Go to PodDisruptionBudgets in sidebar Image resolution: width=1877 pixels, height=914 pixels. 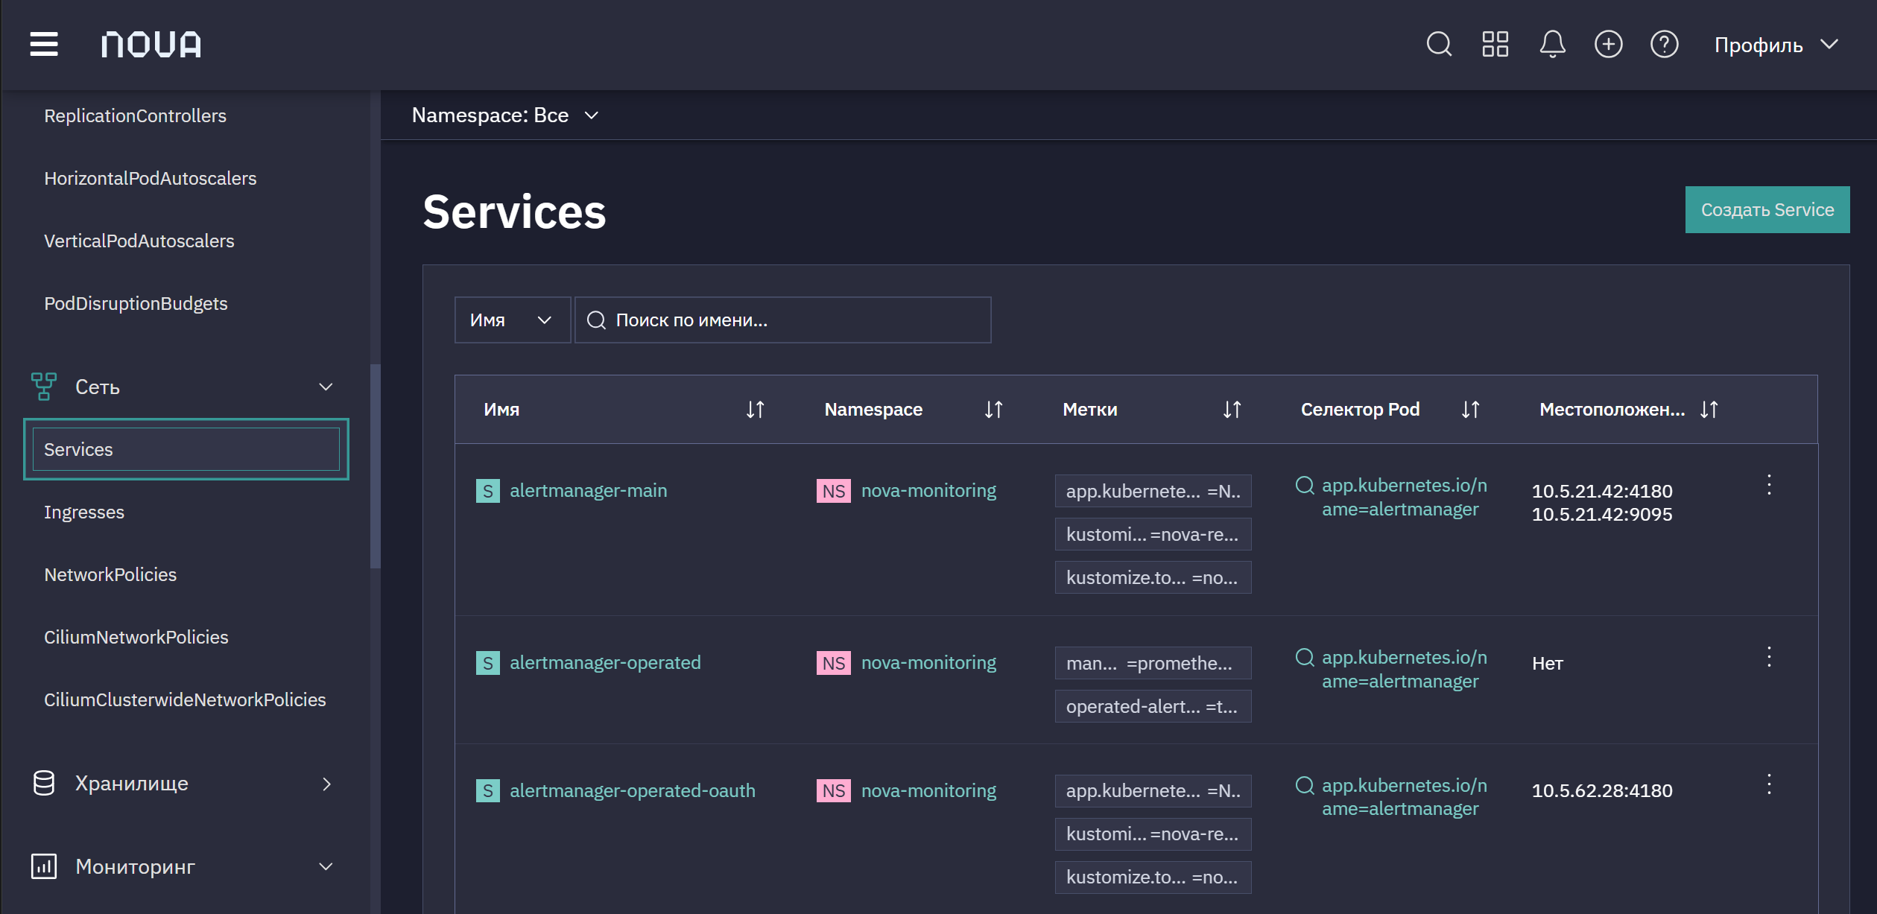point(136,304)
